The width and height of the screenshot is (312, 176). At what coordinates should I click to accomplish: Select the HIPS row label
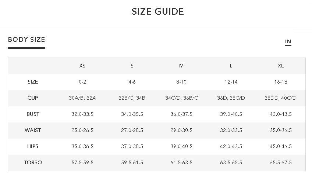[x=33, y=147]
